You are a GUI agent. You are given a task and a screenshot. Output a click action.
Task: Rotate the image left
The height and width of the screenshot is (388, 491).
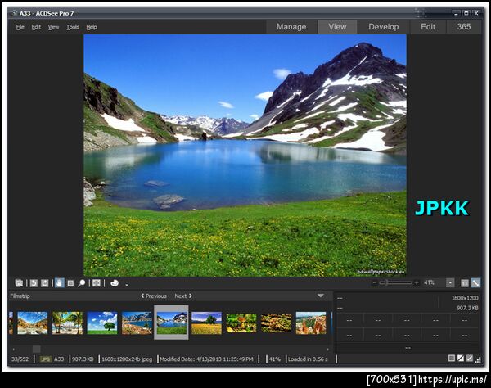tap(34, 283)
